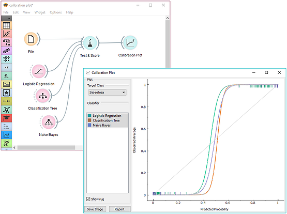Open the green running-figure category in sidebar

coord(7,76)
